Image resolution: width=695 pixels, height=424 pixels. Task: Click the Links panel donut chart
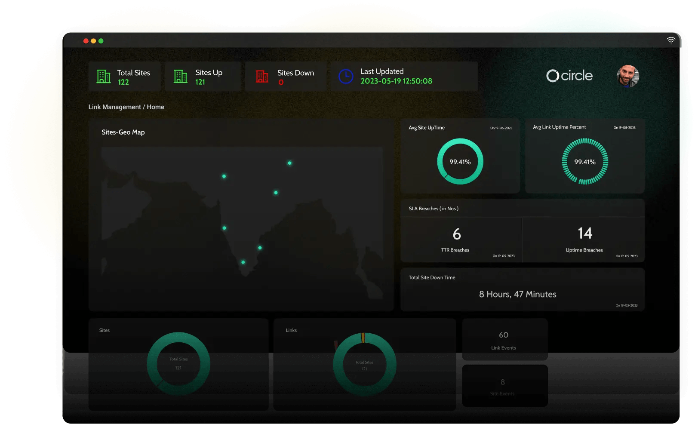[364, 365]
